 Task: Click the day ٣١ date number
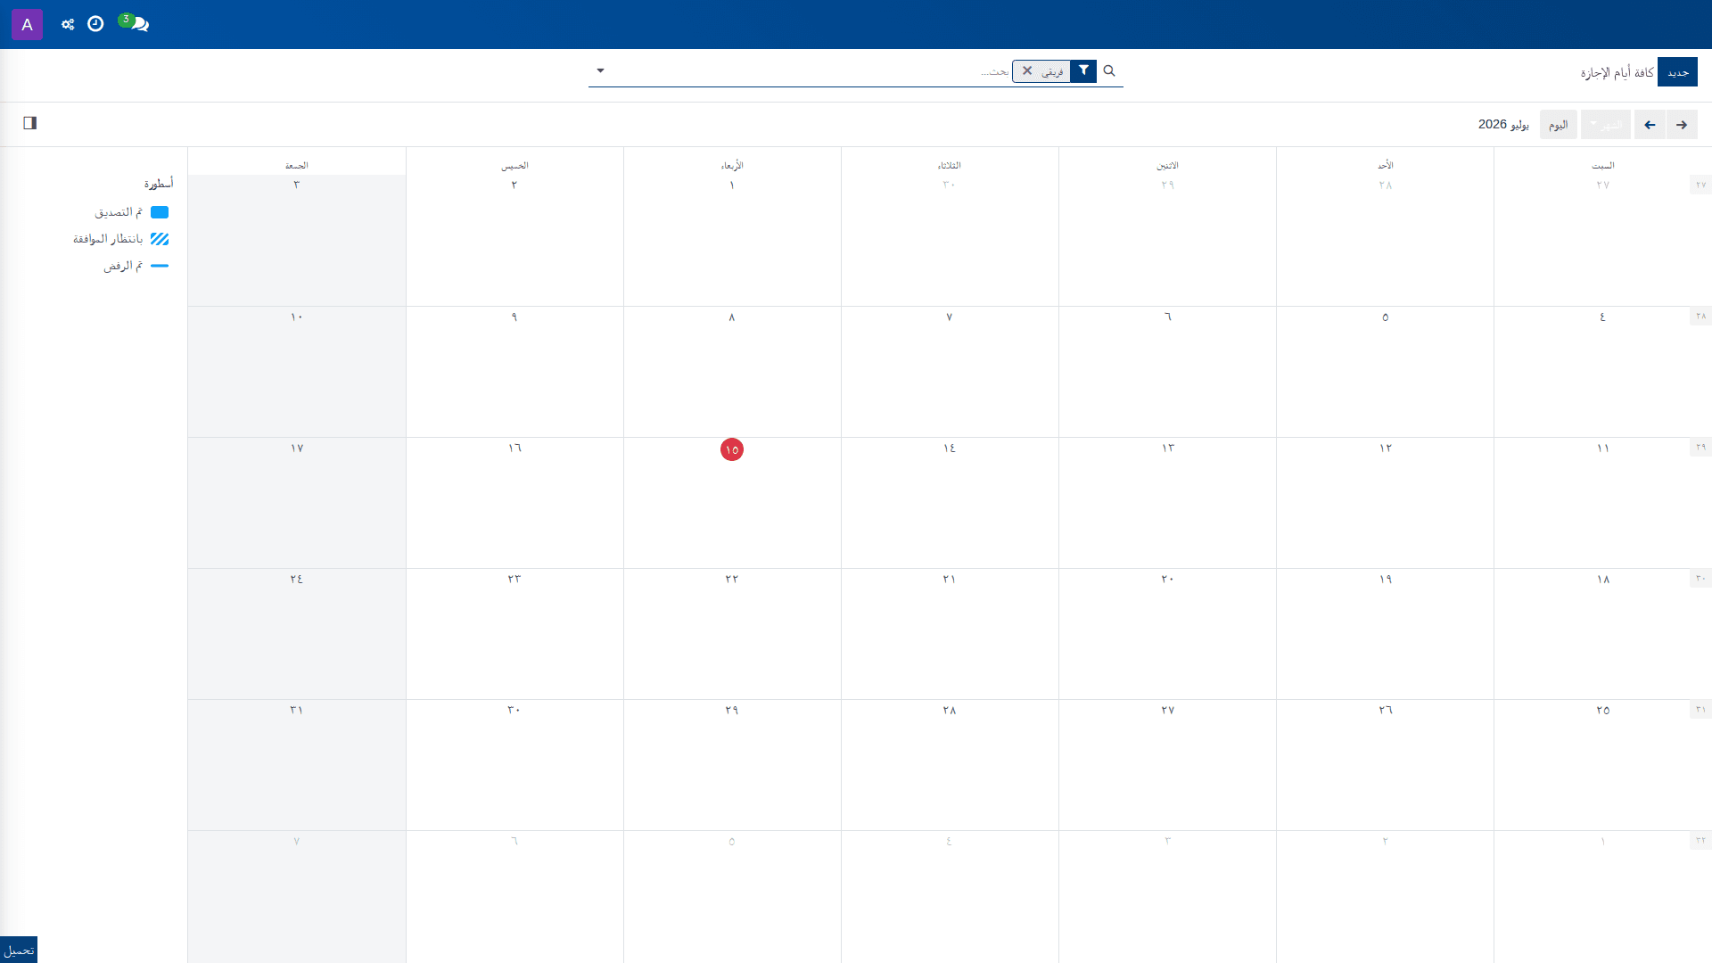[x=297, y=710]
